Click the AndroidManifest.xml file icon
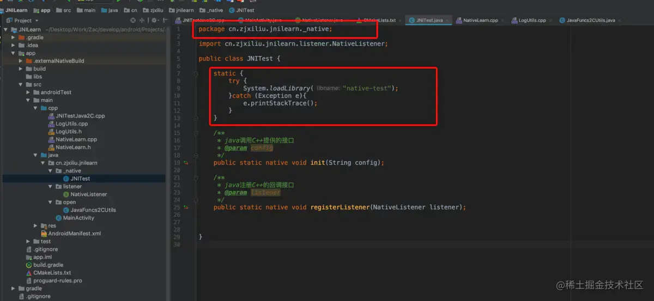The height and width of the screenshot is (301, 654). (x=44, y=234)
